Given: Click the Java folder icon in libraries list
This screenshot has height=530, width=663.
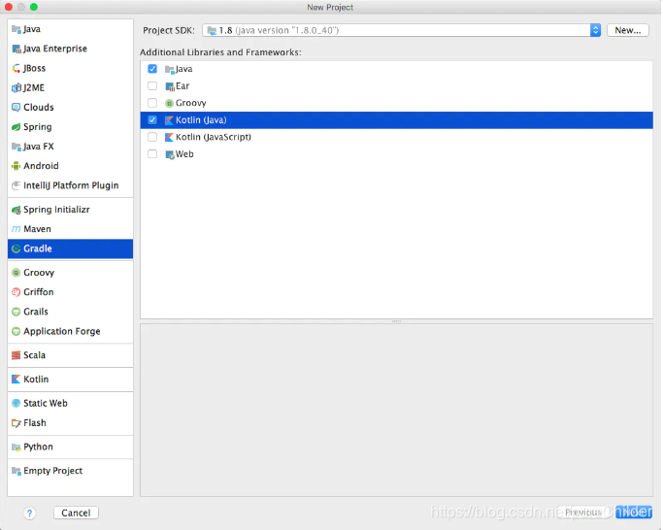Looking at the screenshot, I should pyautogui.click(x=170, y=69).
